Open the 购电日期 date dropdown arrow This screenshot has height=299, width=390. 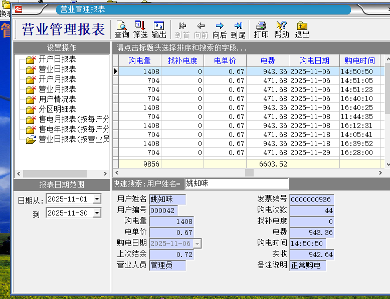coord(197,243)
